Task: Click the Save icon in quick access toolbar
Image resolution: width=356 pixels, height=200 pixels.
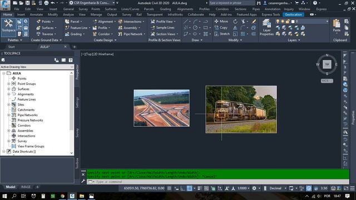Action: pos(27,3)
